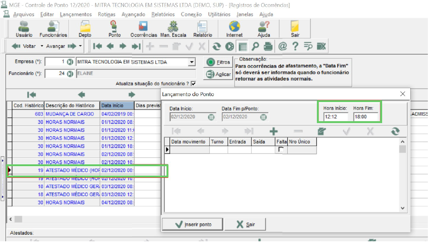This screenshot has height=242, width=429.
Task: Click the Empresa lookup icon beside 1
Action: click(x=70, y=62)
